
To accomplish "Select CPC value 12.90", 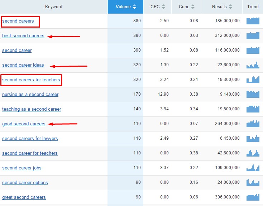I will pyautogui.click(x=163, y=94).
